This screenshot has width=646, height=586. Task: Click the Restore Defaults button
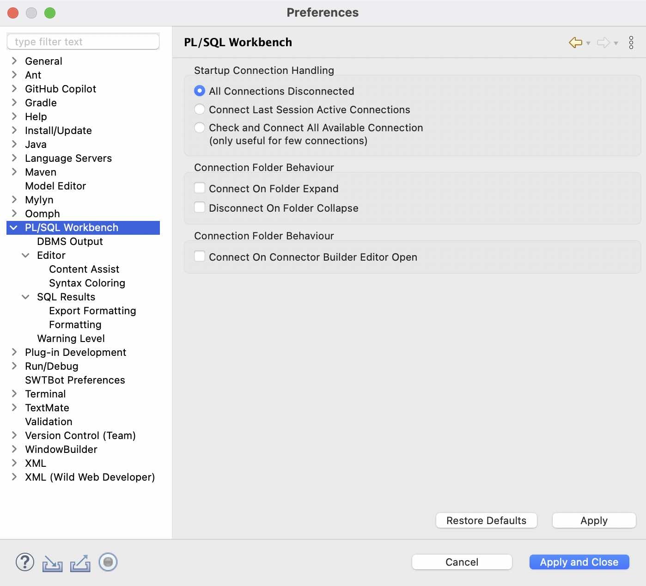[486, 520]
